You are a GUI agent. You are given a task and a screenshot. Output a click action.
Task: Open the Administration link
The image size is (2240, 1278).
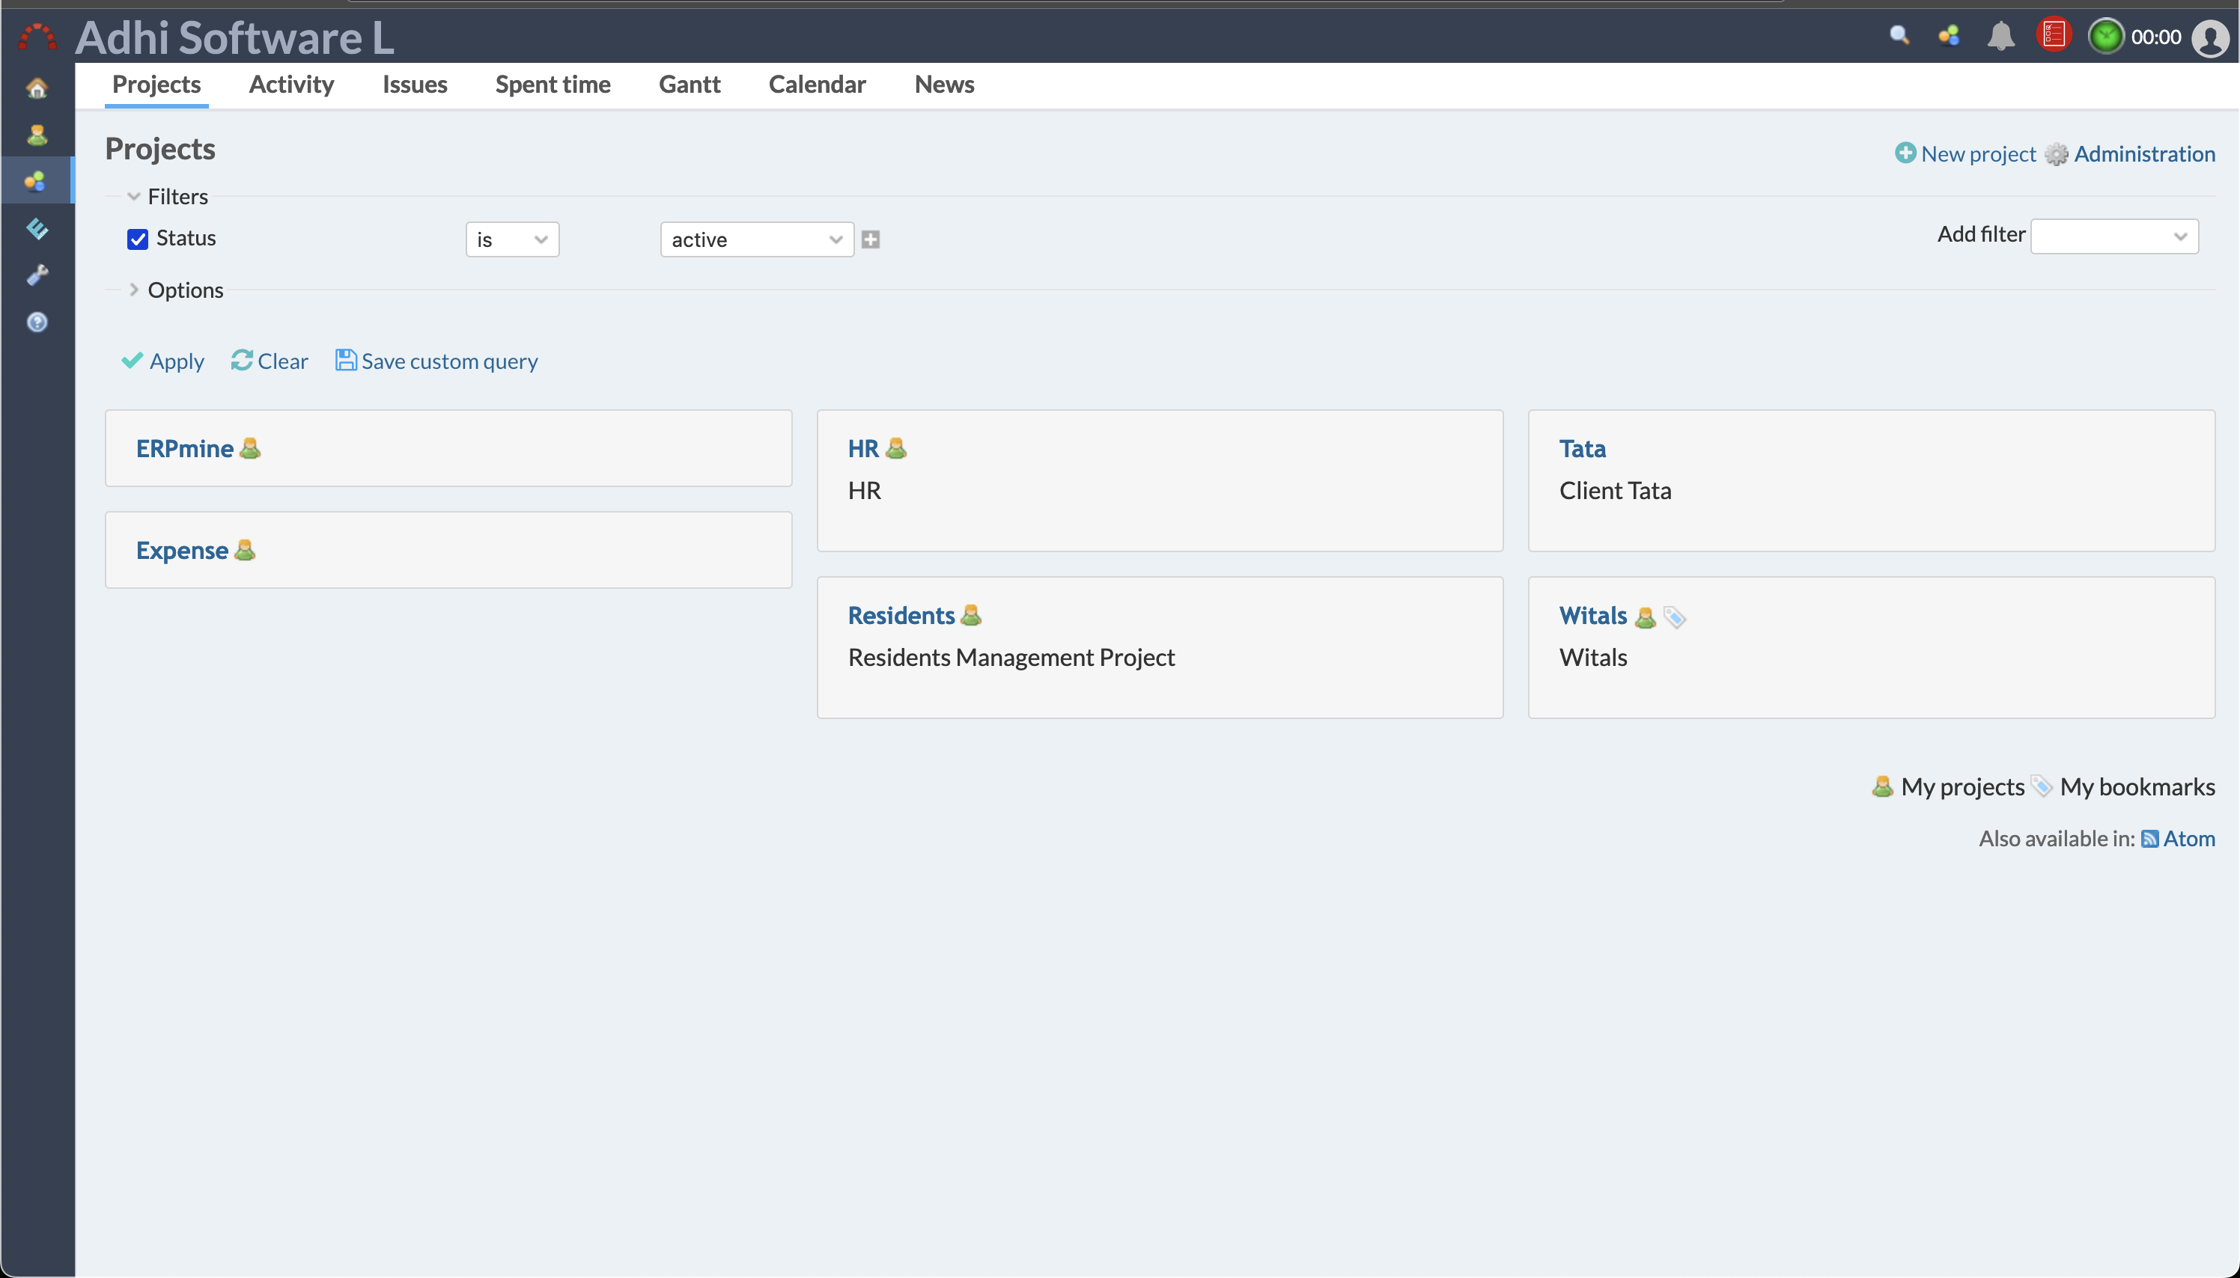coord(2144,153)
